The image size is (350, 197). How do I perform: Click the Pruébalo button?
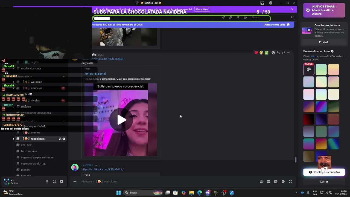pyautogui.click(x=324, y=42)
